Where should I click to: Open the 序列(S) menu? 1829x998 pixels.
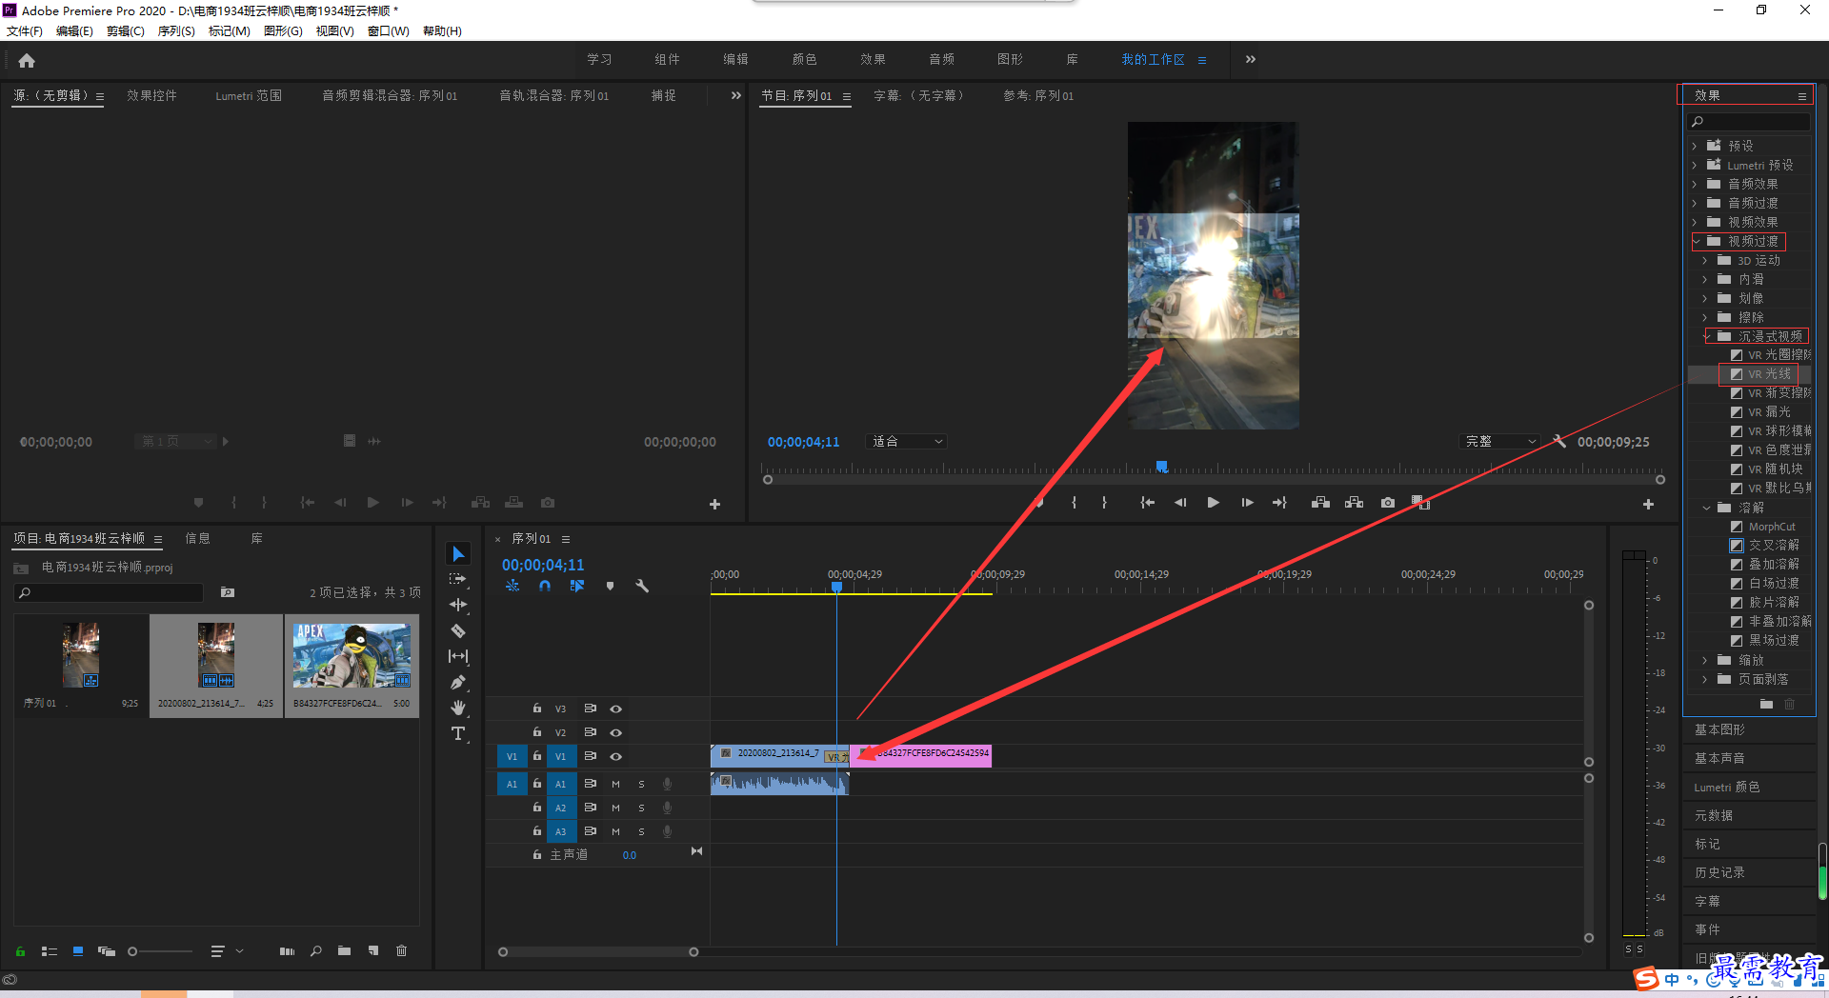pyautogui.click(x=176, y=31)
